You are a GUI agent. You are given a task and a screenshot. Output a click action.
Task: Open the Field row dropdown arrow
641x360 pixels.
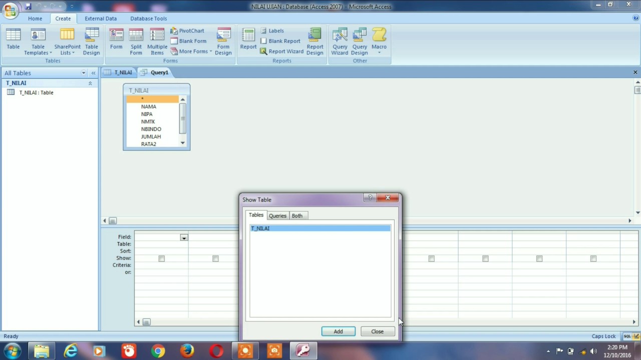coord(184,237)
